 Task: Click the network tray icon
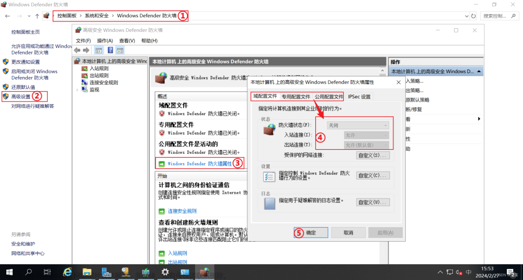point(450,272)
